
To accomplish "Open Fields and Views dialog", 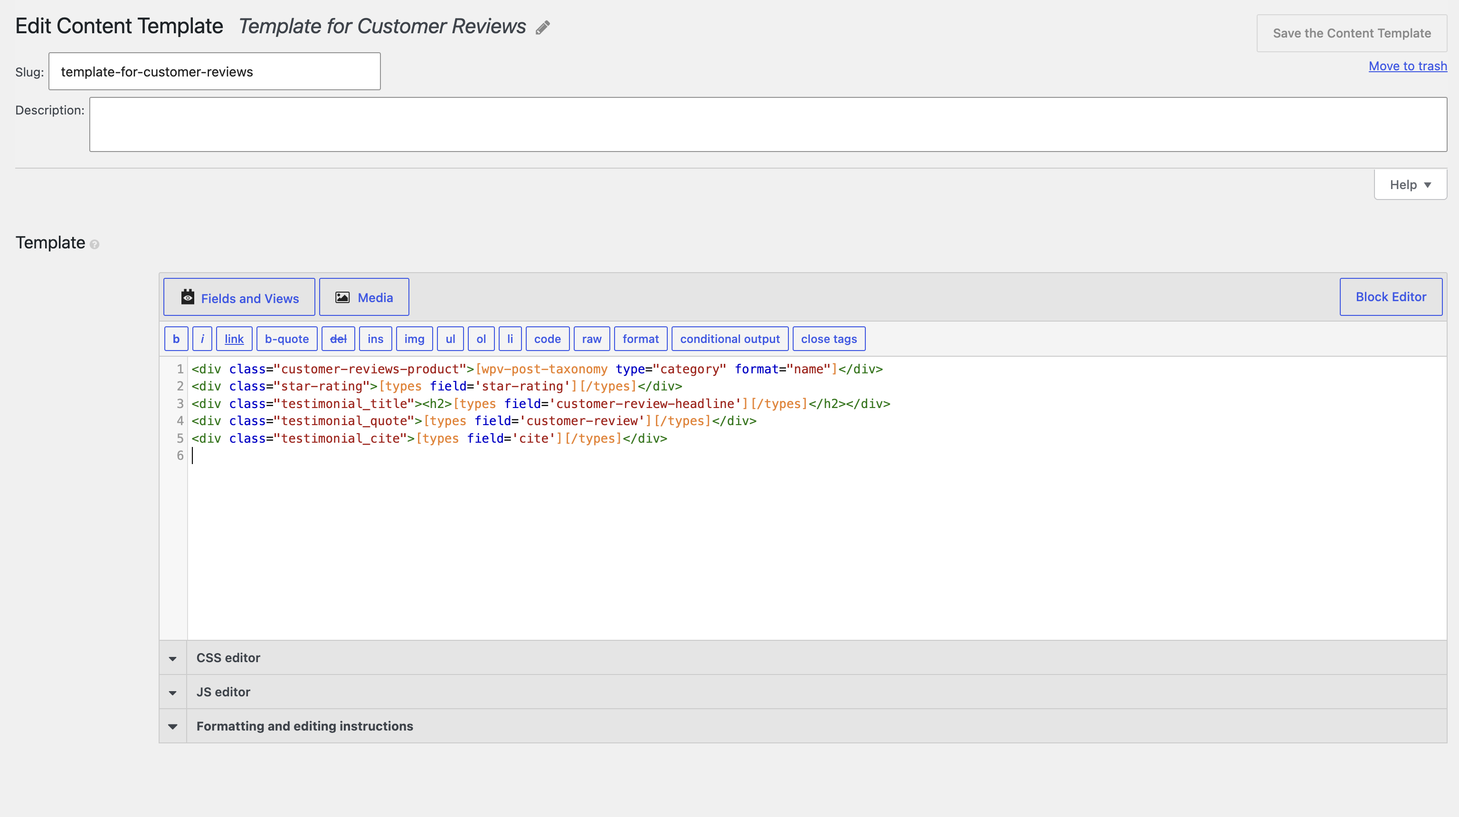I will [x=239, y=297].
